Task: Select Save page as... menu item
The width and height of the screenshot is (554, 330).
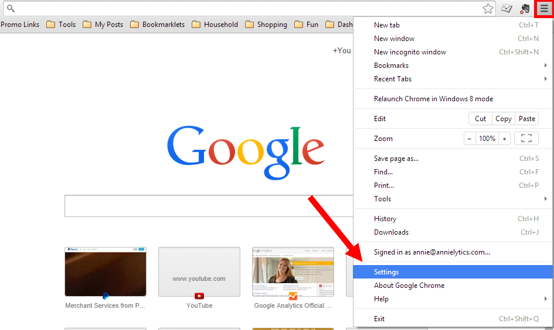Action: [x=453, y=159]
